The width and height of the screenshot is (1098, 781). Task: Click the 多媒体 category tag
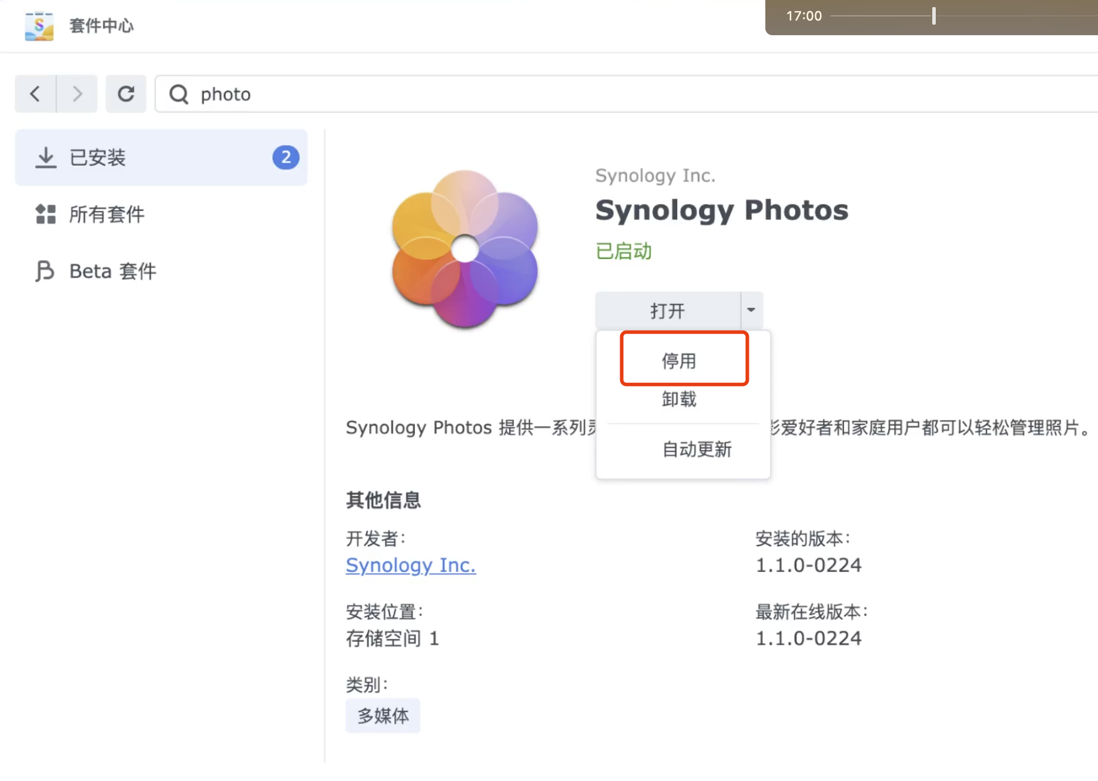coord(383,715)
